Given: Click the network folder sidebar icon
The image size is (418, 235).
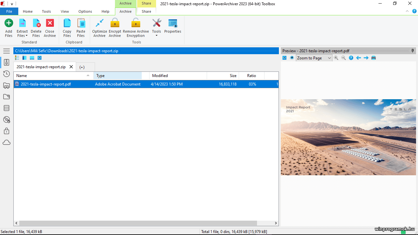Looking at the screenshot, I should (7, 86).
